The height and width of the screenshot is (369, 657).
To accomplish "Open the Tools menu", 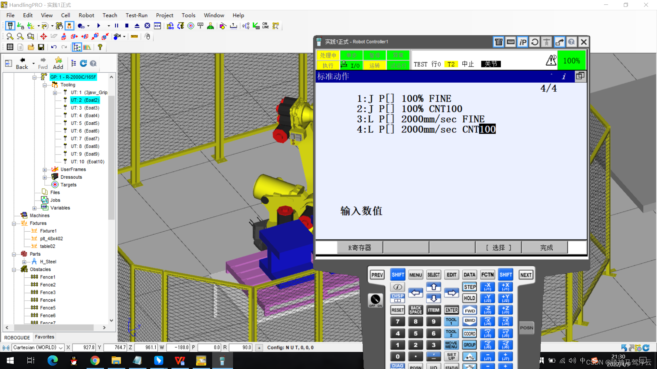I will point(189,15).
